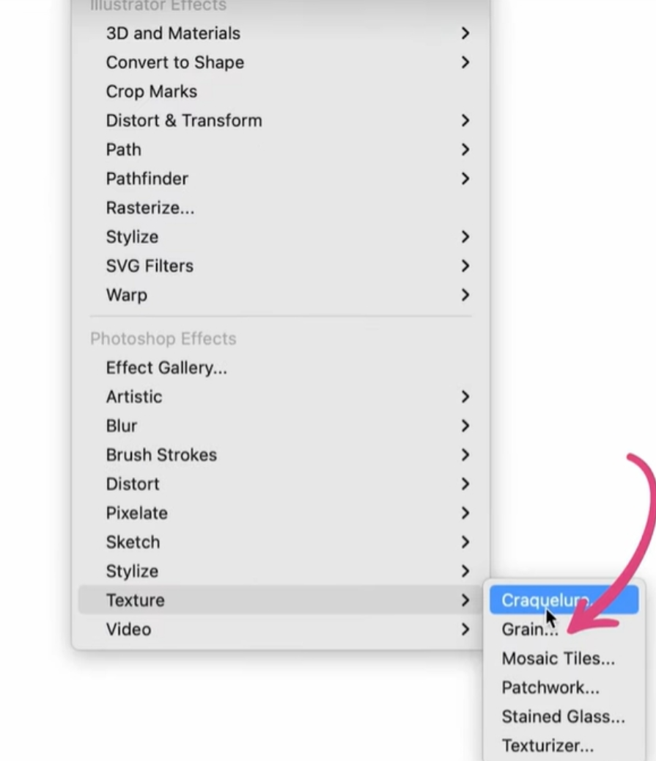Select Texturizer... from the Texture submenu
This screenshot has height=761, width=656.
coord(548,746)
